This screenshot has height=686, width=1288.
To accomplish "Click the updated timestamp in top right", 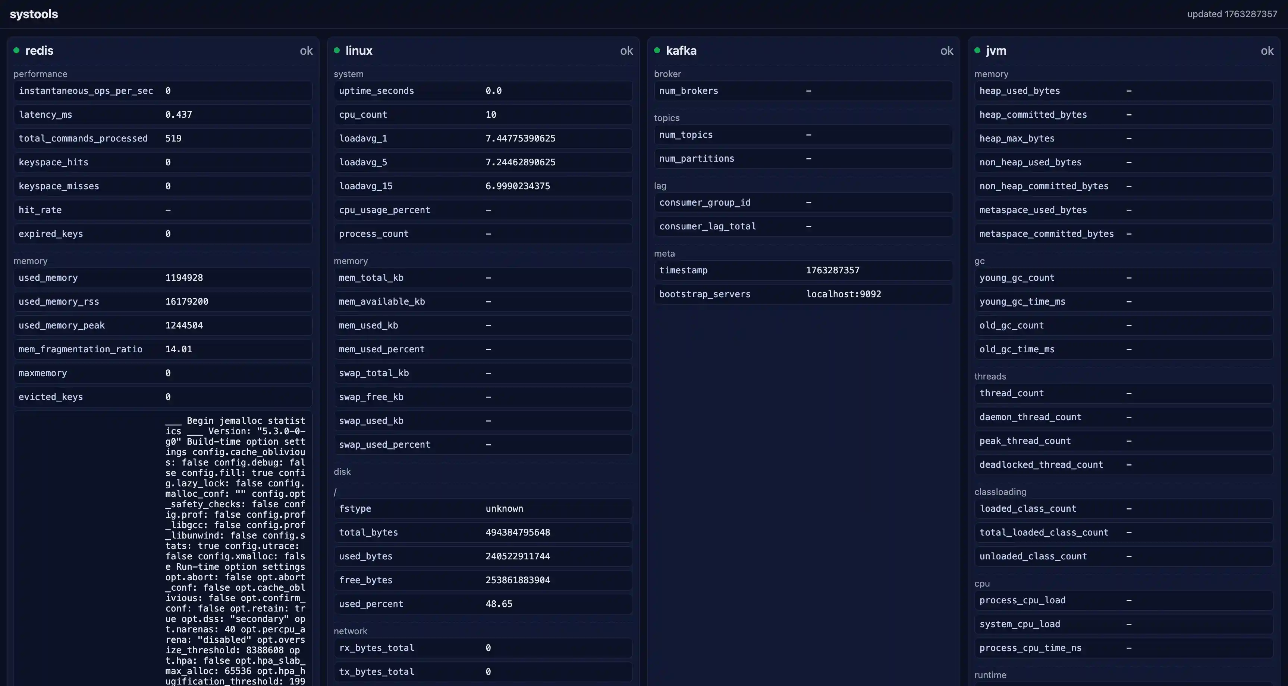I will [1232, 14].
